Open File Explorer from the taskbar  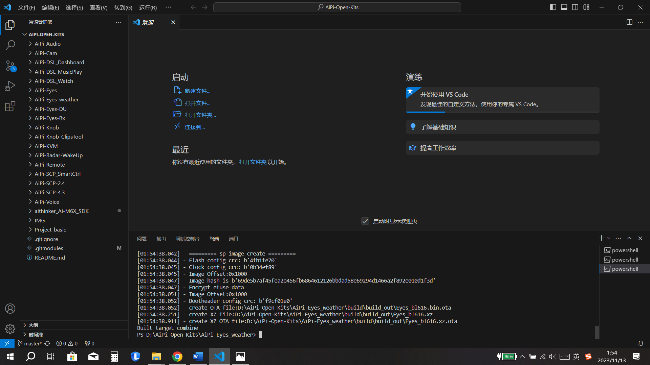(156, 357)
